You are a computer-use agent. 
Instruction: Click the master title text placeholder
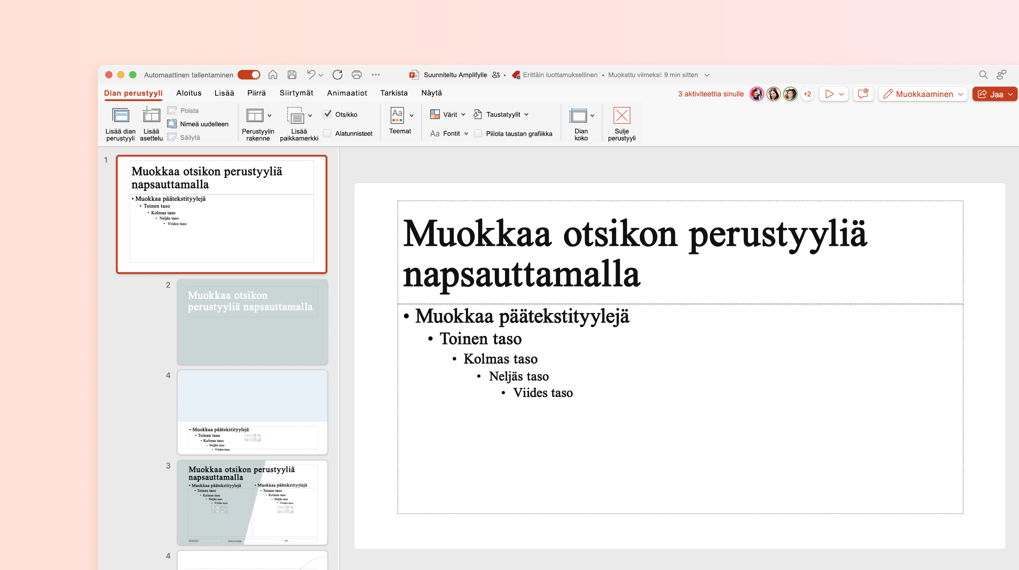[x=680, y=252]
